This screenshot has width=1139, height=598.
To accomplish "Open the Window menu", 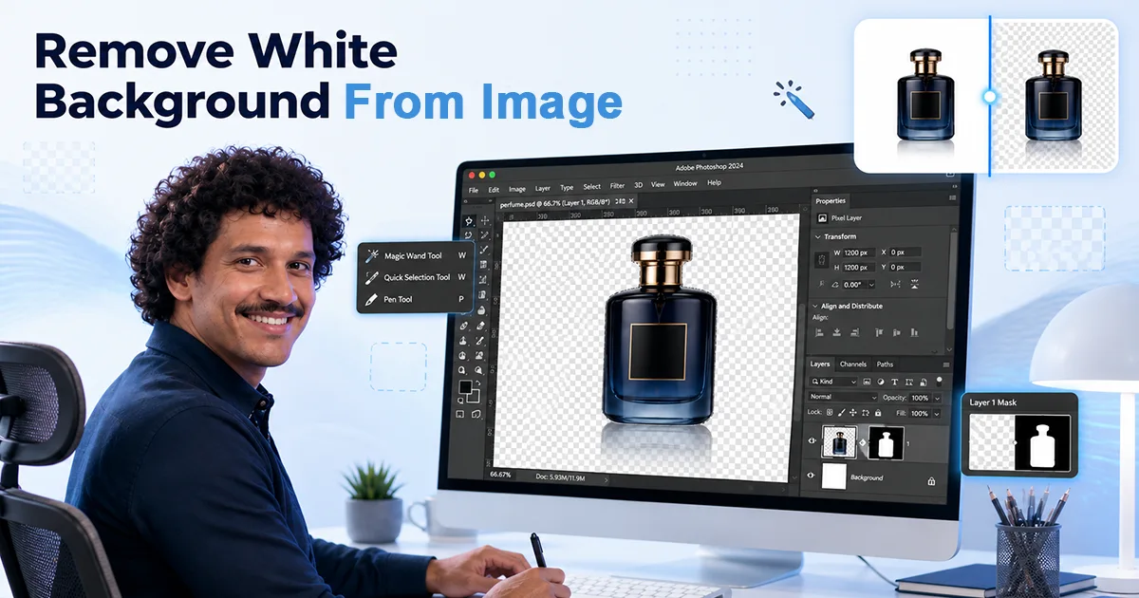I will tap(685, 183).
